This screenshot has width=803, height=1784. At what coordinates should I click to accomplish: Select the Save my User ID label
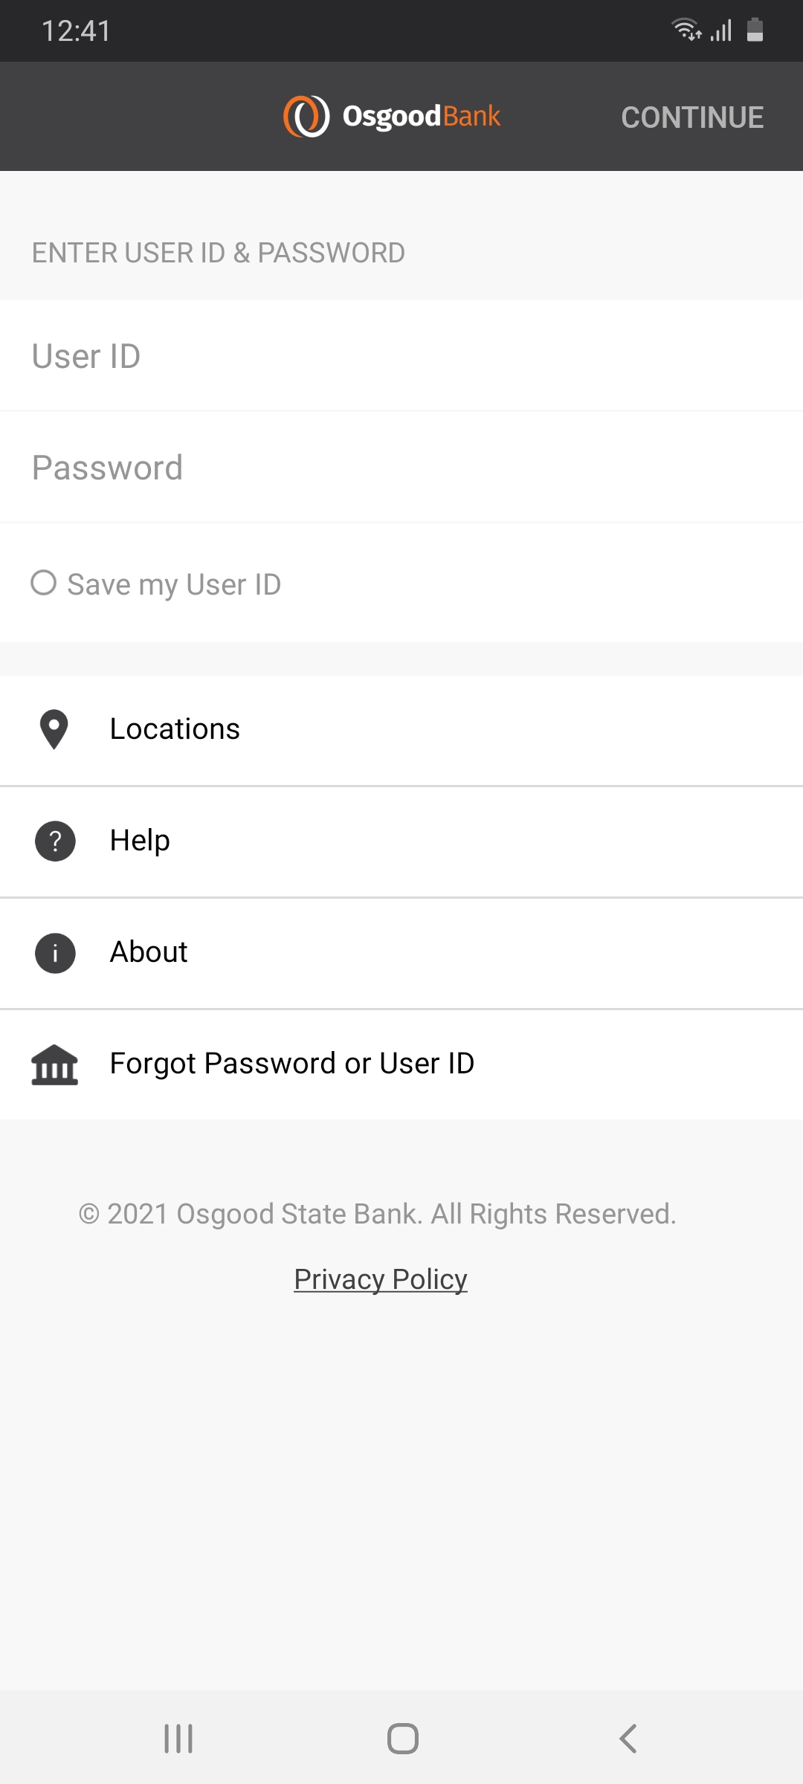pos(174,584)
